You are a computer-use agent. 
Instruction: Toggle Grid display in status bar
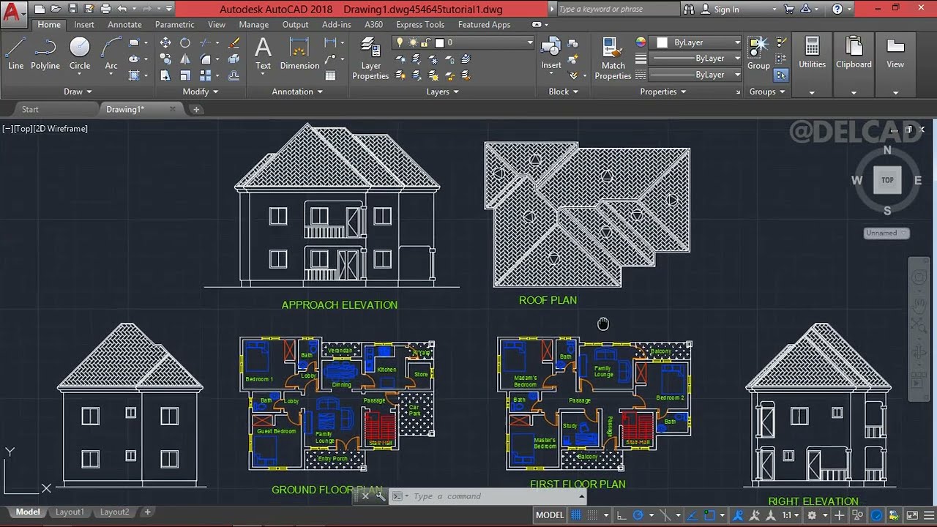coord(578,515)
